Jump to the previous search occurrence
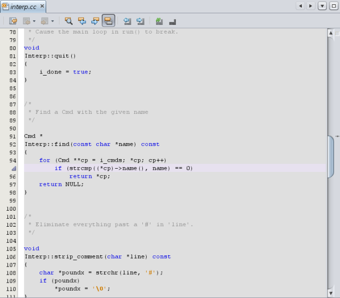 click(x=82, y=21)
